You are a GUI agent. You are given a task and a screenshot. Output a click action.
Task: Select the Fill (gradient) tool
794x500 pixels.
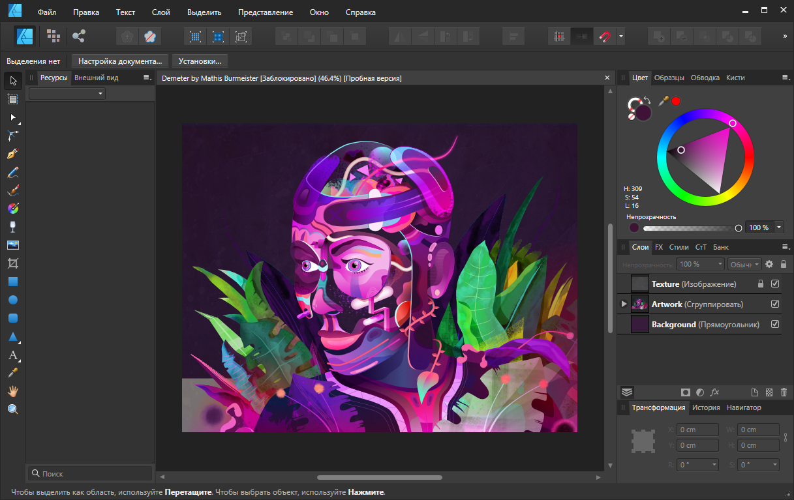tap(13, 209)
